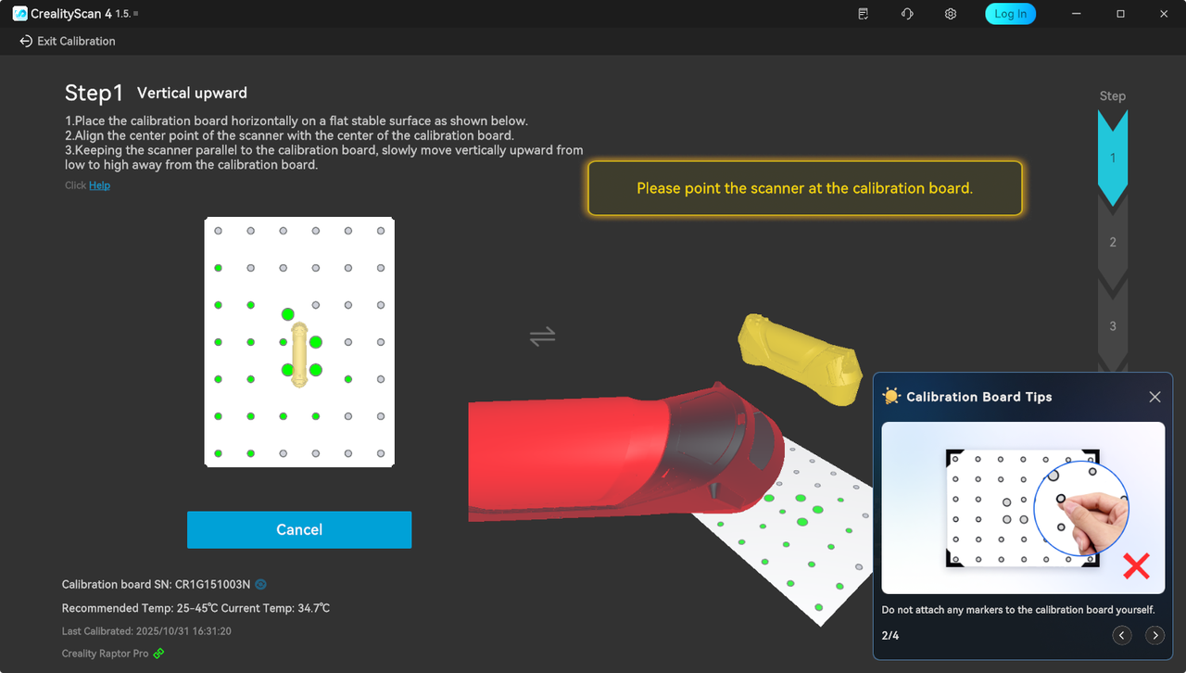Exit Calibration using the back arrow
This screenshot has height=673, width=1186.
26,42
